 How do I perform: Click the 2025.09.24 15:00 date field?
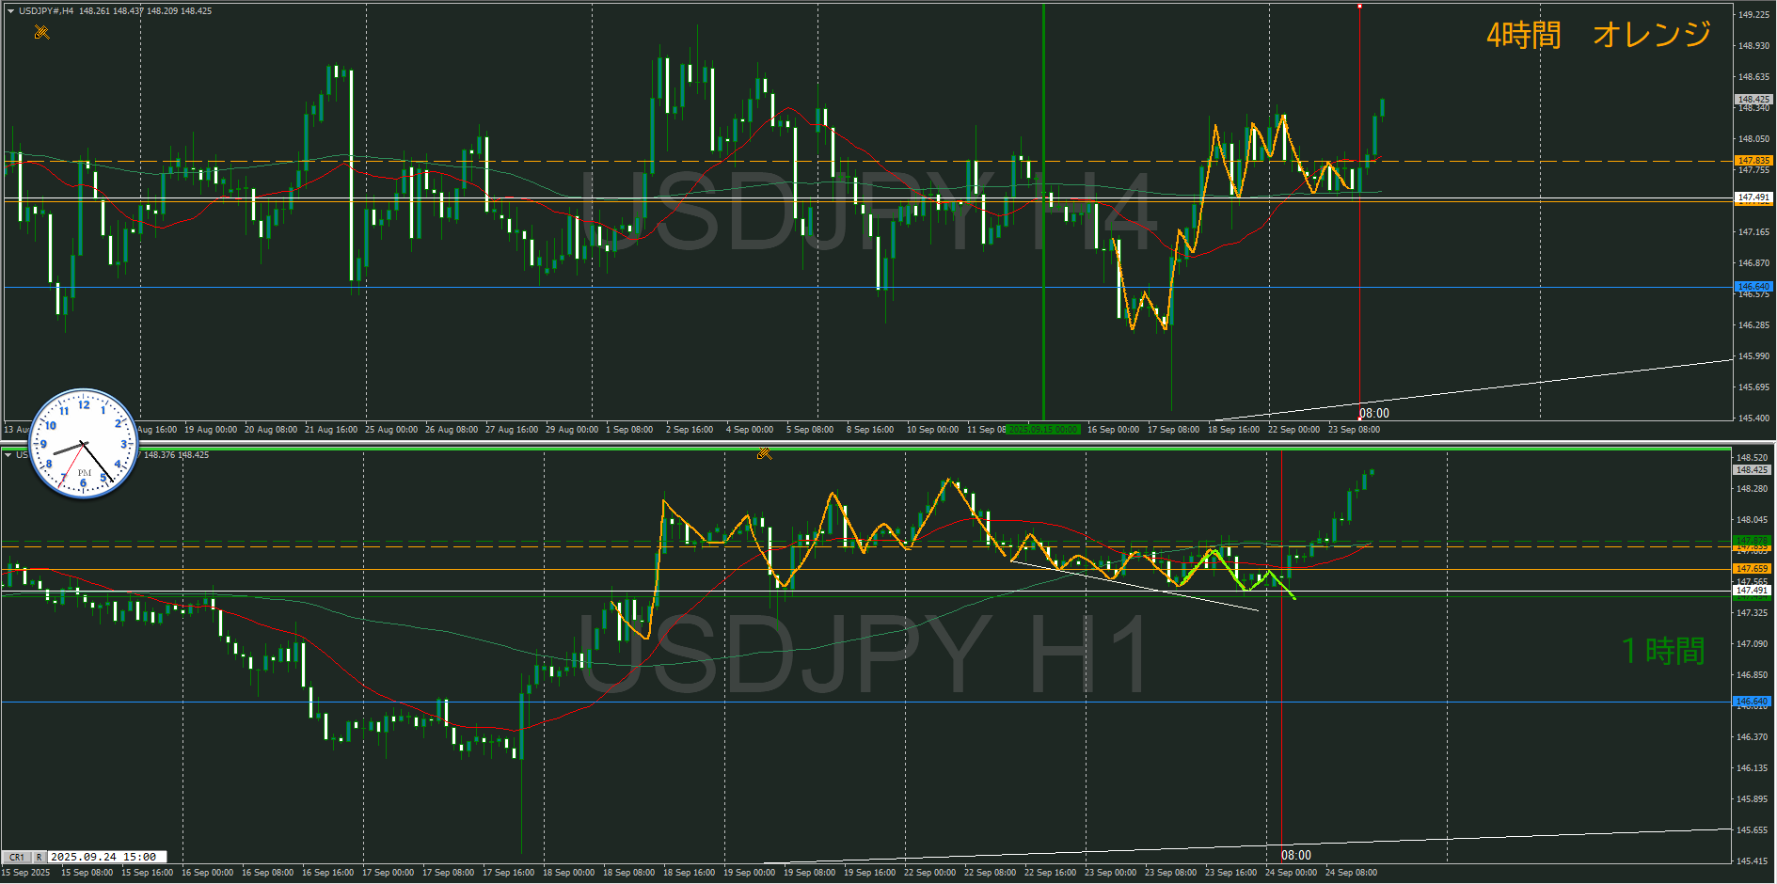point(105,857)
